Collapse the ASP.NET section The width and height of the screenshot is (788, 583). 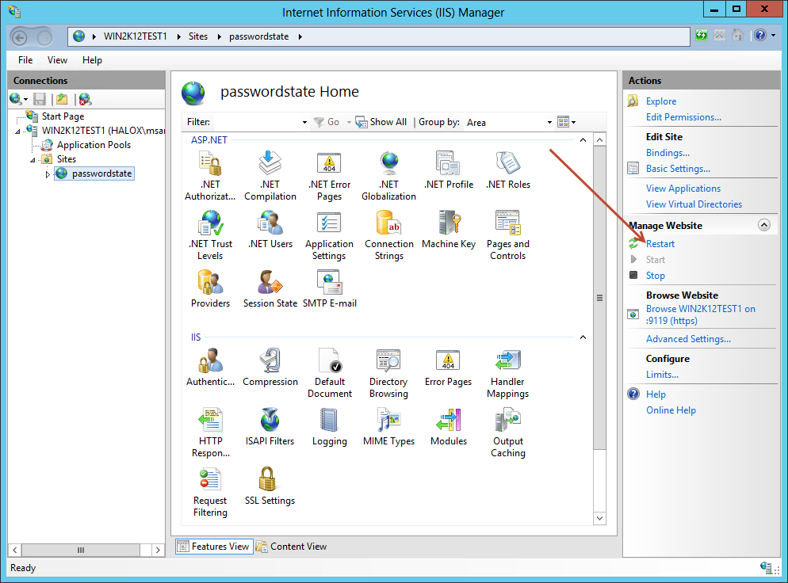[583, 140]
